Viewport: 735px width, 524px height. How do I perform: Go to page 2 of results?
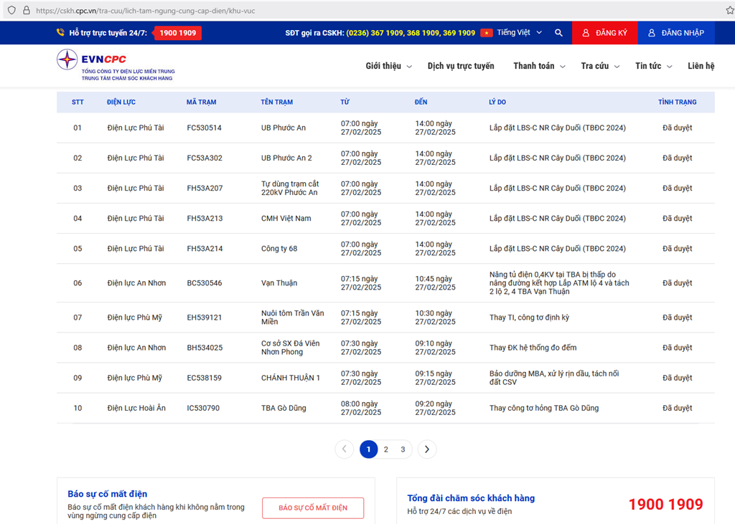(x=385, y=449)
